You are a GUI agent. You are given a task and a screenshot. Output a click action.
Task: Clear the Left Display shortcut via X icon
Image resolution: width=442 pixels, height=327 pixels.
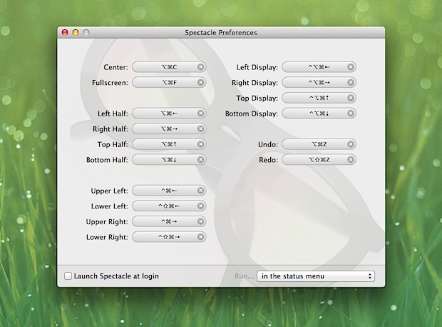351,67
